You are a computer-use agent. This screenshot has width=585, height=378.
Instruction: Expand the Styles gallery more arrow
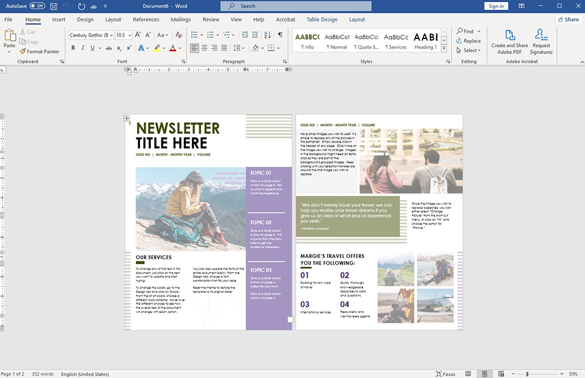tap(444, 49)
